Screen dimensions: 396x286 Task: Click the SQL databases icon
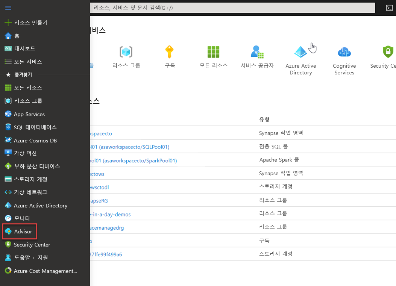8,127
